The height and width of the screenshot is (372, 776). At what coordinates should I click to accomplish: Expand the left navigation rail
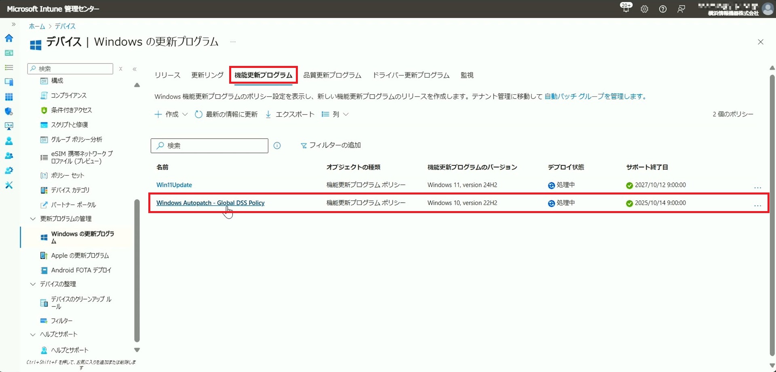pos(13,24)
